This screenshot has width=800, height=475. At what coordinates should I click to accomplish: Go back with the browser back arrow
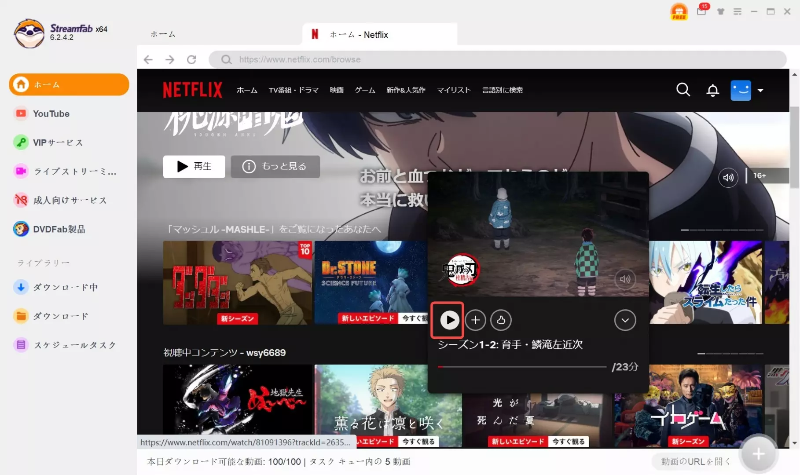point(148,59)
